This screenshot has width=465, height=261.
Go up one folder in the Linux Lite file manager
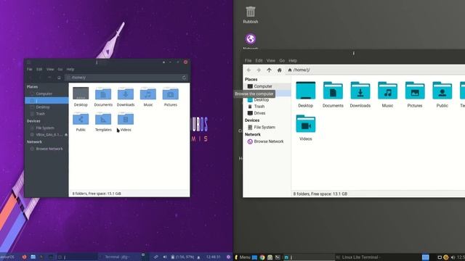coord(269,70)
